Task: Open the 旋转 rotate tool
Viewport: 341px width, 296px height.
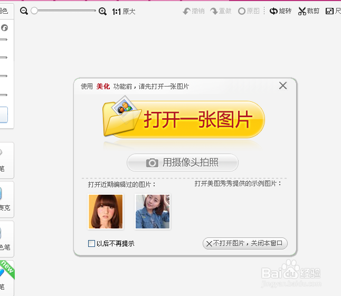Action: pos(280,11)
